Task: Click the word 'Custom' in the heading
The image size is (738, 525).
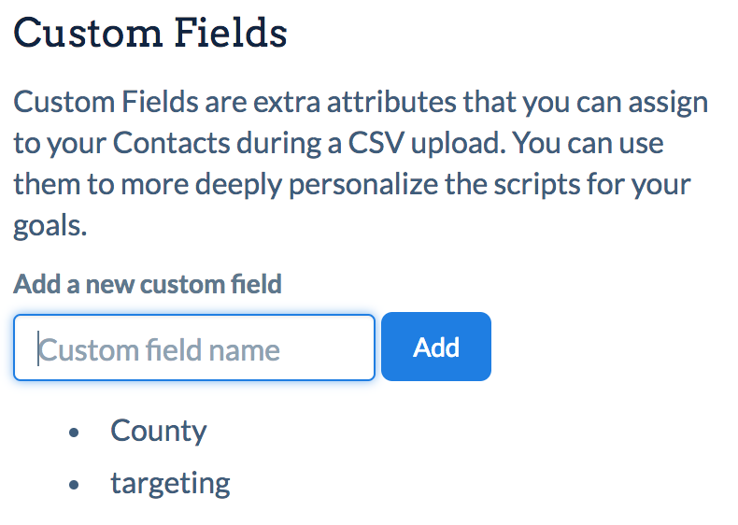Action: pyautogui.click(x=88, y=33)
